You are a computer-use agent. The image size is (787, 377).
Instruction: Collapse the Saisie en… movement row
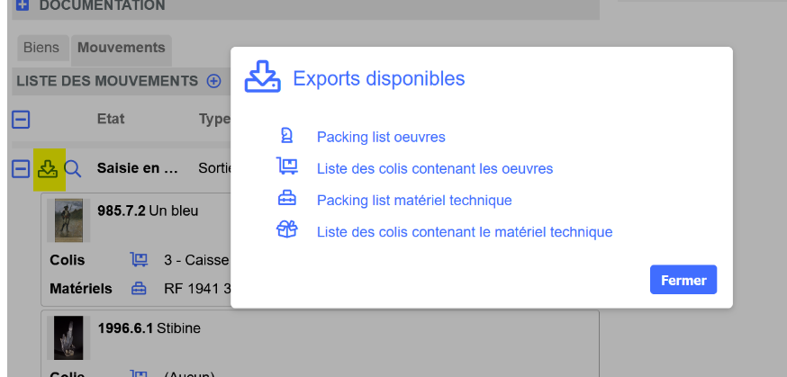[21, 168]
